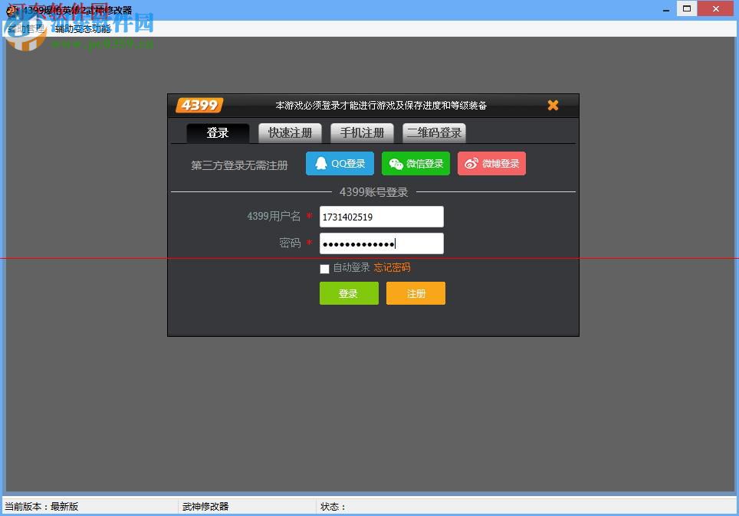Enable the 自动登录 checkbox
Image resolution: width=739 pixels, height=516 pixels.
pyautogui.click(x=324, y=269)
